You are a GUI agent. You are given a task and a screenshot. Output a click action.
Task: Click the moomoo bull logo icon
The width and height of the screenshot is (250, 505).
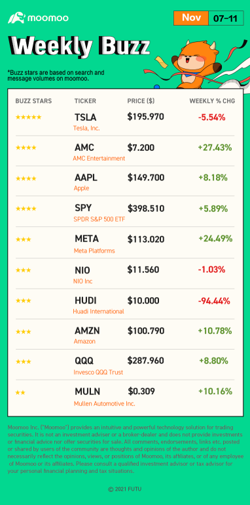16,18
